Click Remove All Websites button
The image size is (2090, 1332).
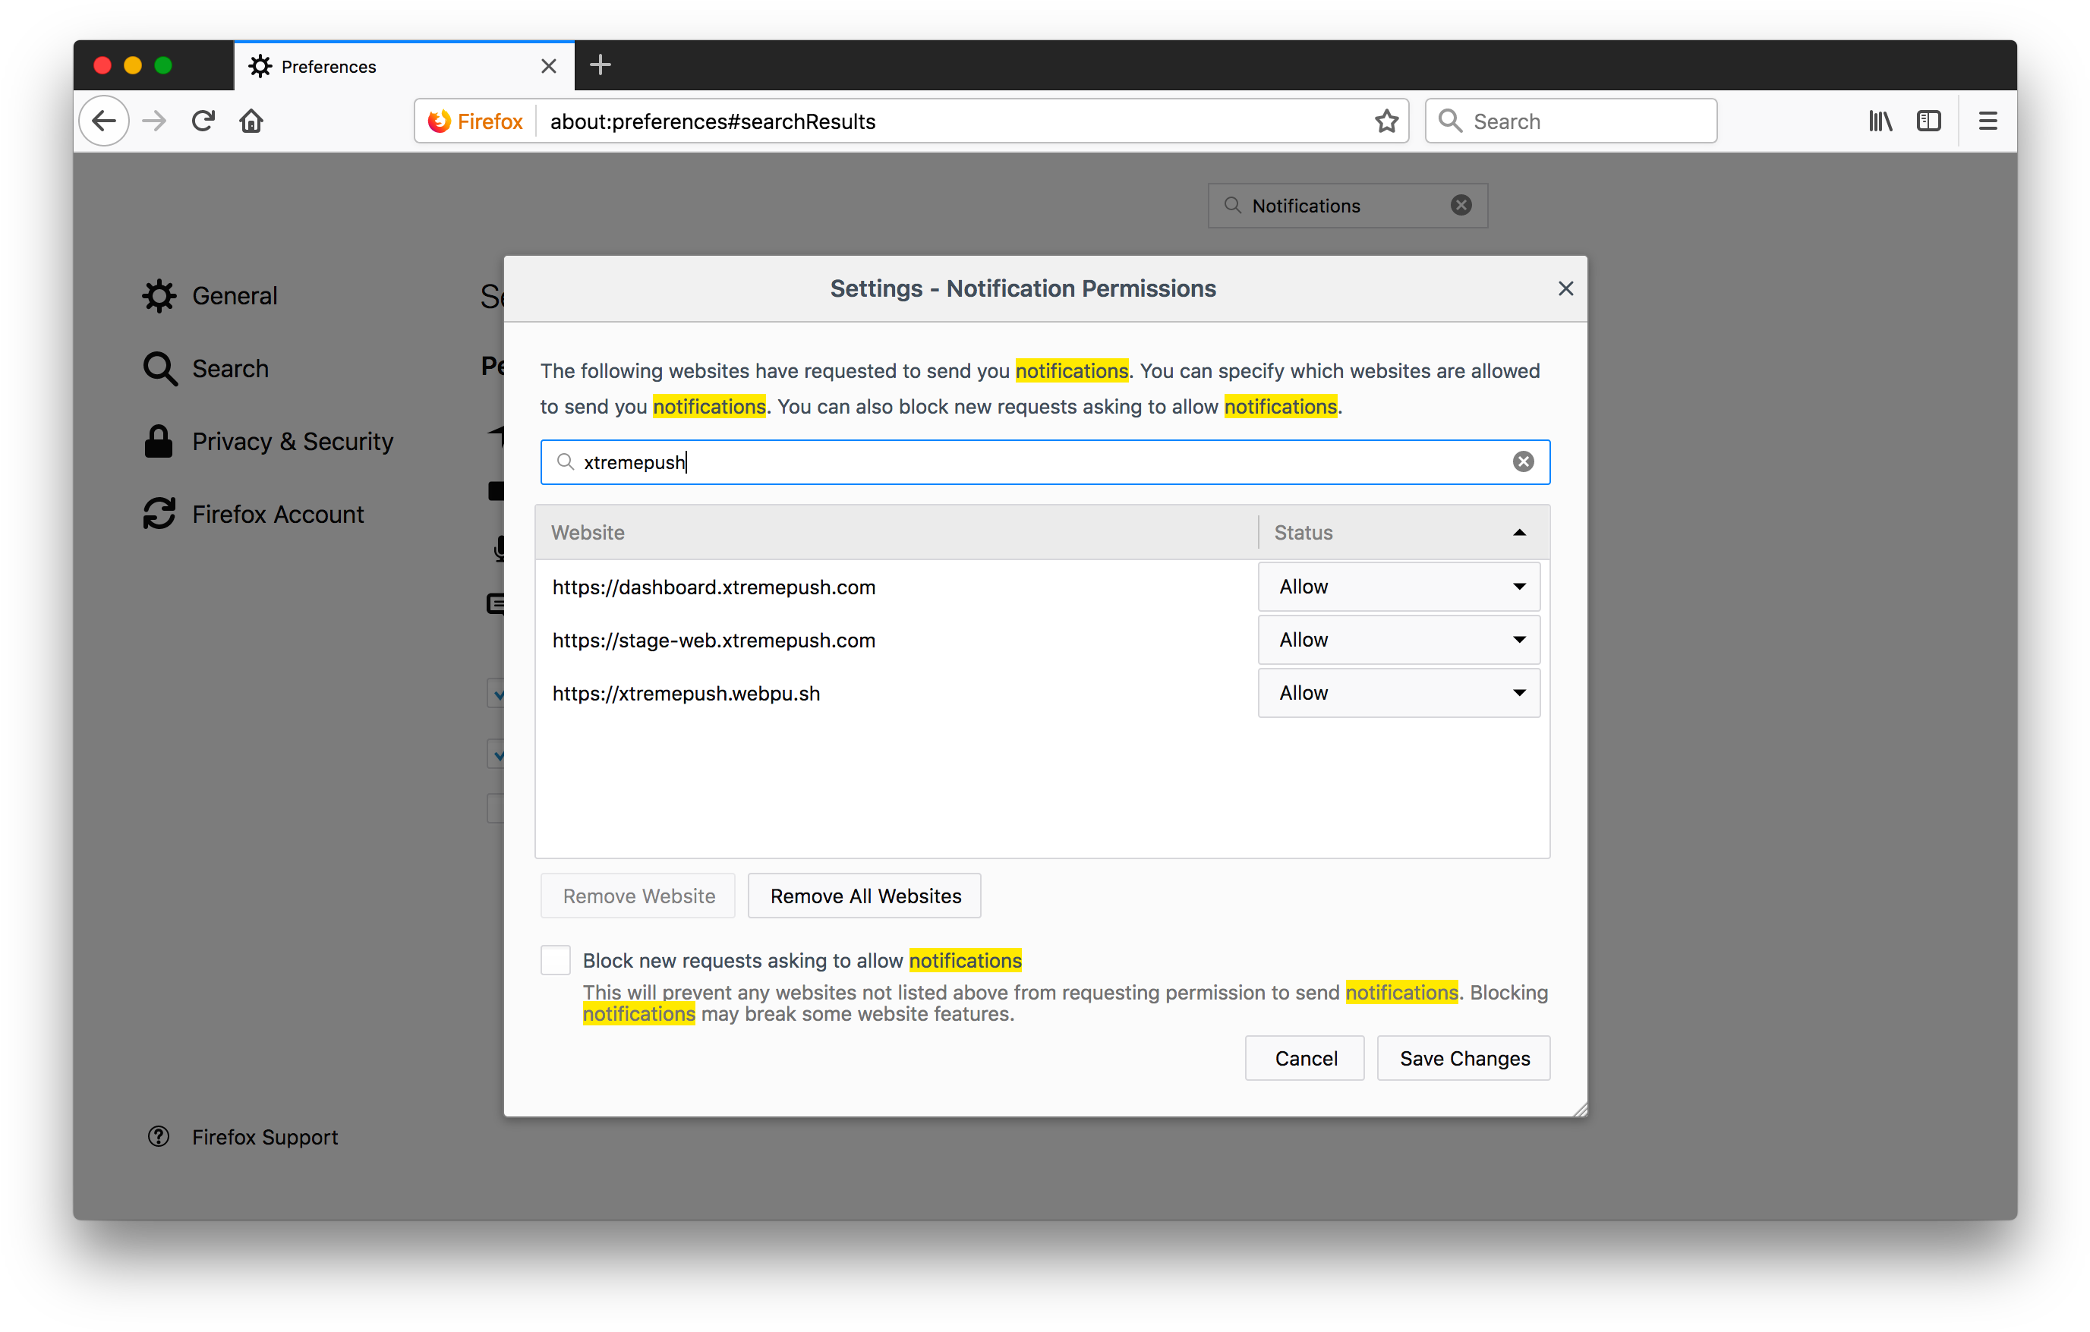click(865, 896)
